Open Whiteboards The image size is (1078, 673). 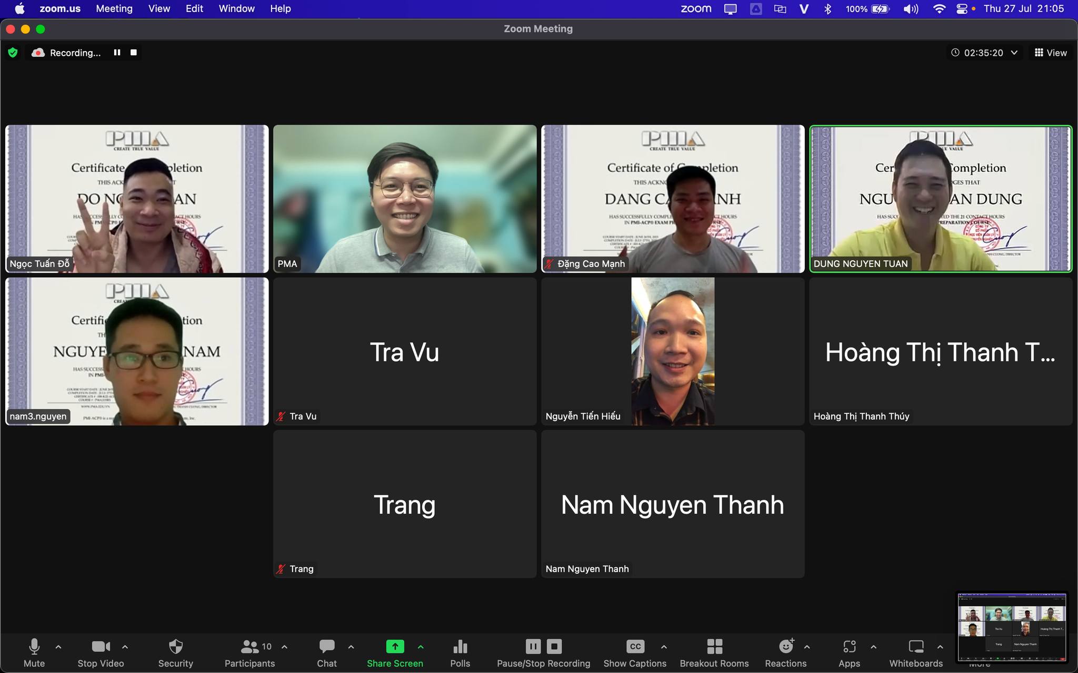click(x=916, y=652)
